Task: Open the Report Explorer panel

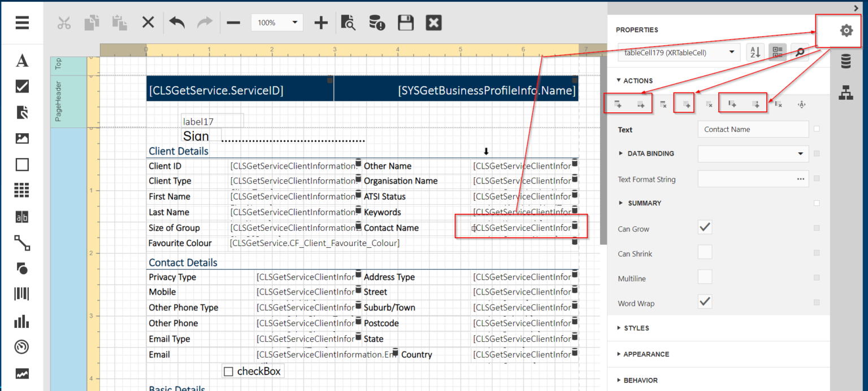Action: click(846, 87)
